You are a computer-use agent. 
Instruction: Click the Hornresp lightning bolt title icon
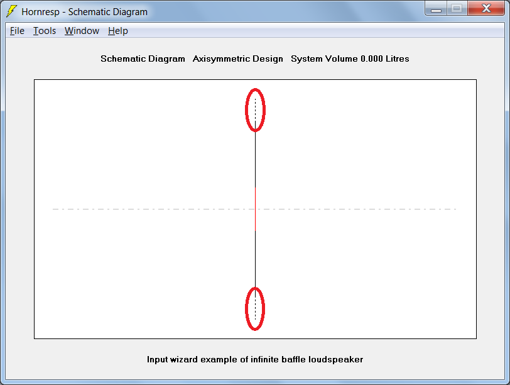click(x=12, y=11)
